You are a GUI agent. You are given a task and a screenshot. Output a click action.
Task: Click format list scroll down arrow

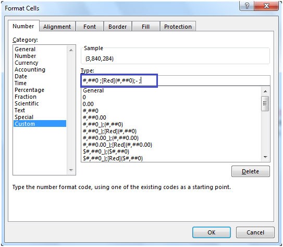265,157
